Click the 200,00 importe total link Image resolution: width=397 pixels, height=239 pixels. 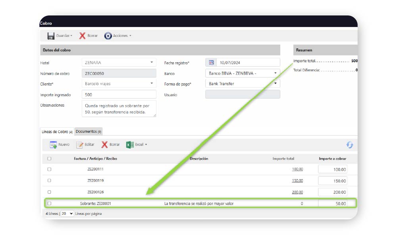tap(297, 192)
